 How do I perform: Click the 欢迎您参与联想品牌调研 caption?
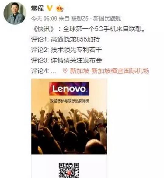click(69, 101)
